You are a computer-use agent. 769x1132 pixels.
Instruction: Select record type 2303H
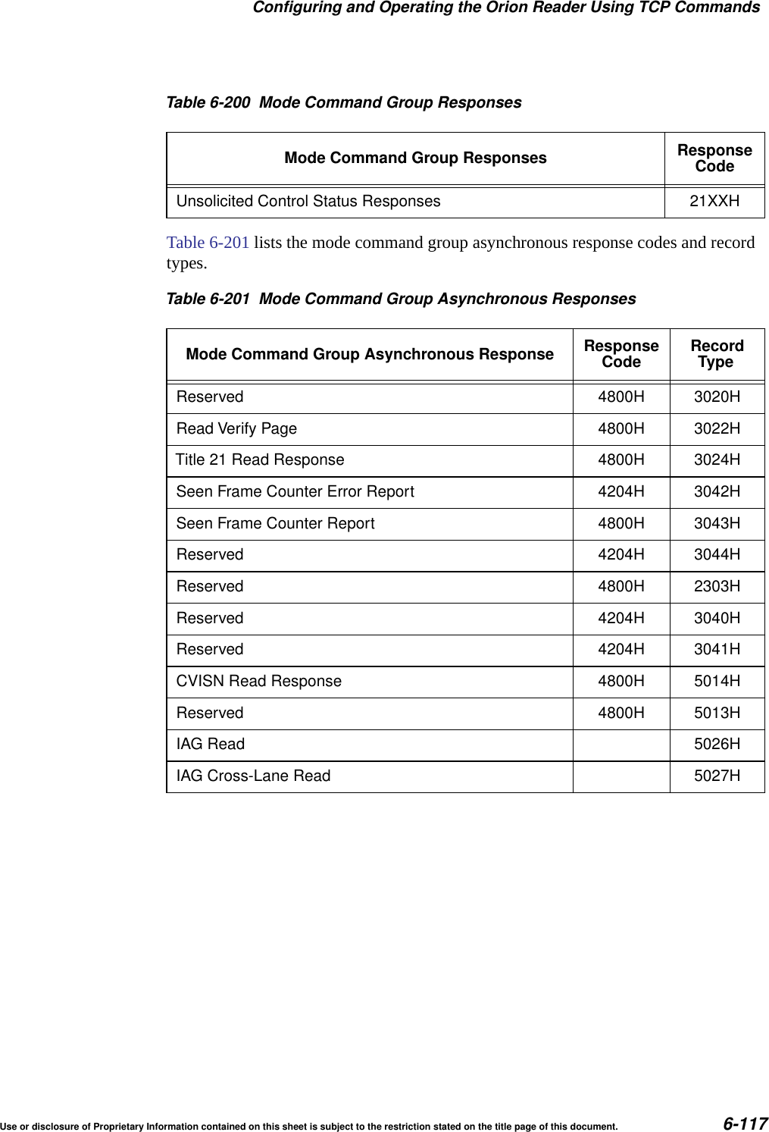pos(717,587)
